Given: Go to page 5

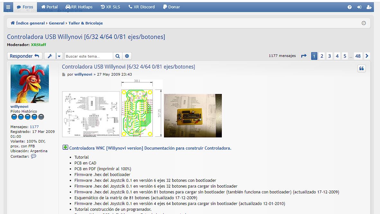Looking at the screenshot, I should pos(345,56).
